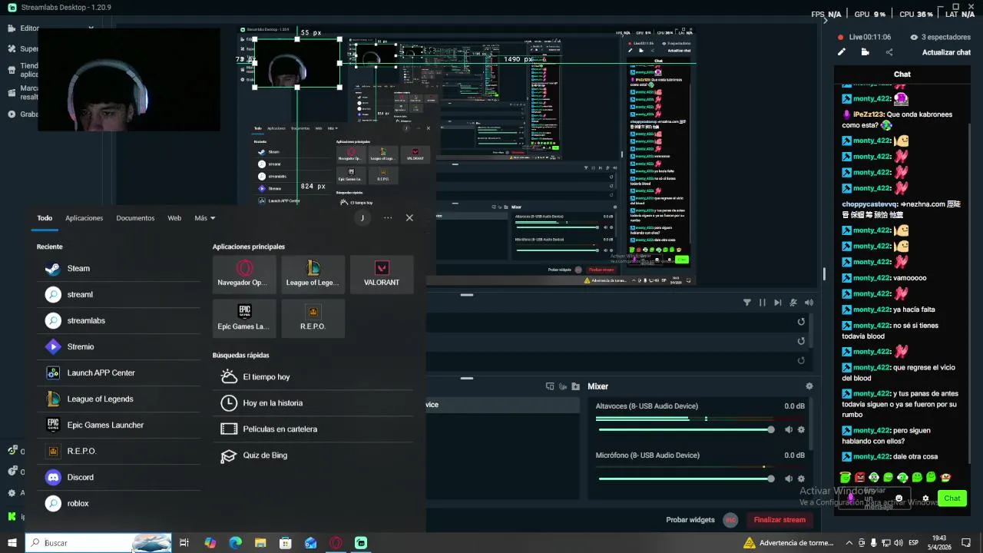Open chat settings gear
Viewport: 983px width, 553px height.
pyautogui.click(x=925, y=498)
